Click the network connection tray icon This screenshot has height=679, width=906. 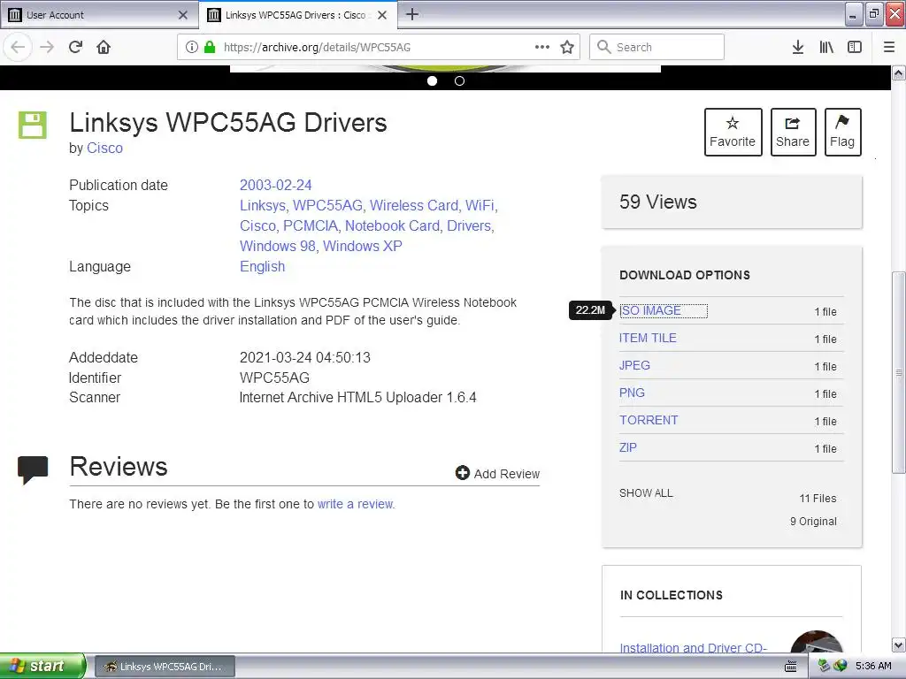pyautogui.click(x=825, y=666)
